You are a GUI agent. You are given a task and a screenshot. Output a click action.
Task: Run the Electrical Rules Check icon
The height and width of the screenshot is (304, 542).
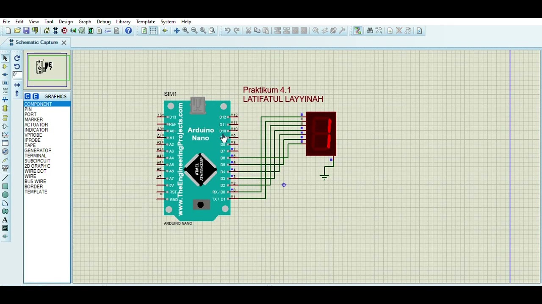419,30
